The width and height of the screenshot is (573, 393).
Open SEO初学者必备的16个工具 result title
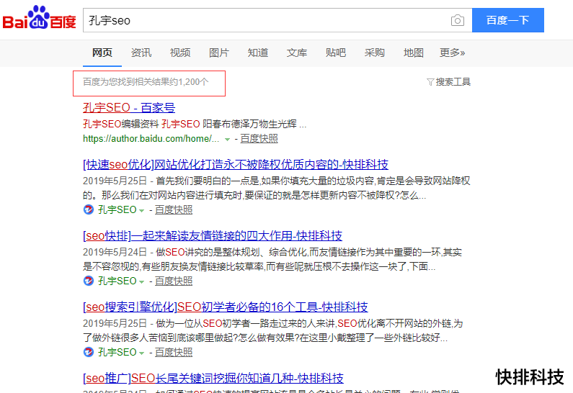coord(226,307)
